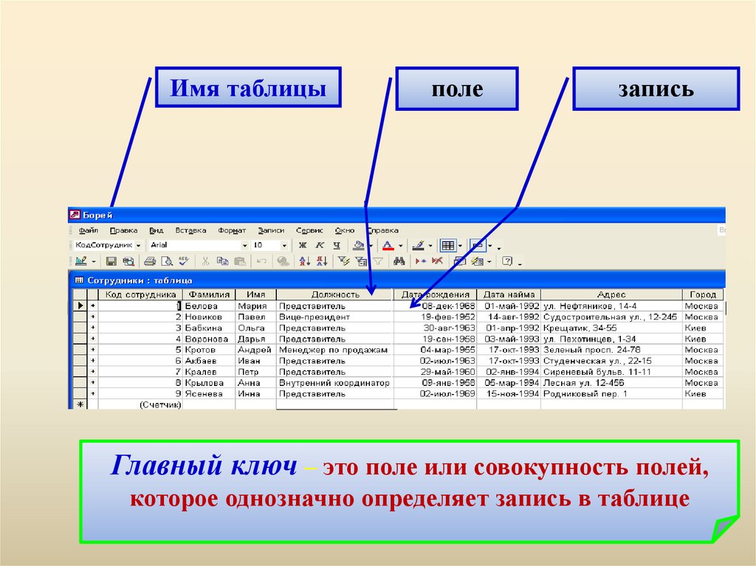Open the gridlines dropdown arrow
The height and width of the screenshot is (566, 756).
[x=460, y=246]
